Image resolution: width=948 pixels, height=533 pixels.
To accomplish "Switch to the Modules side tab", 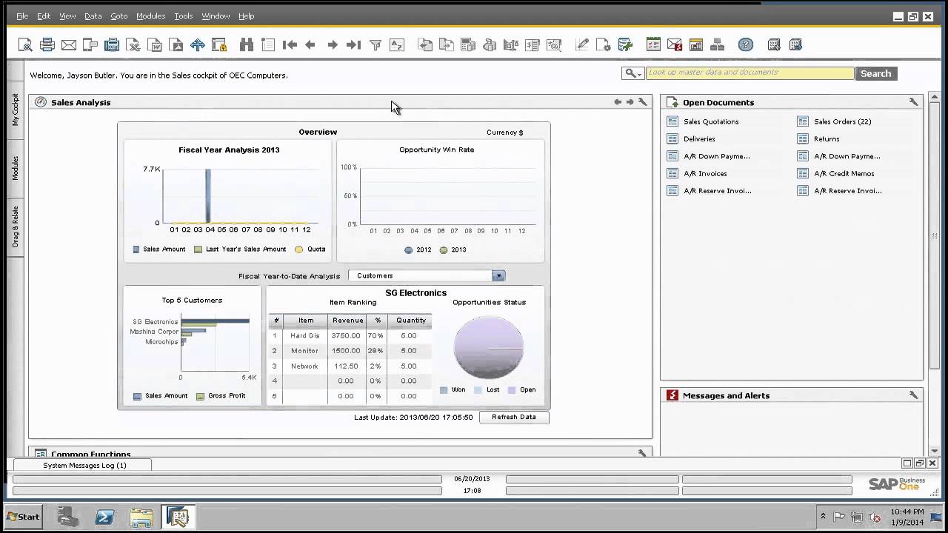I will (x=16, y=168).
